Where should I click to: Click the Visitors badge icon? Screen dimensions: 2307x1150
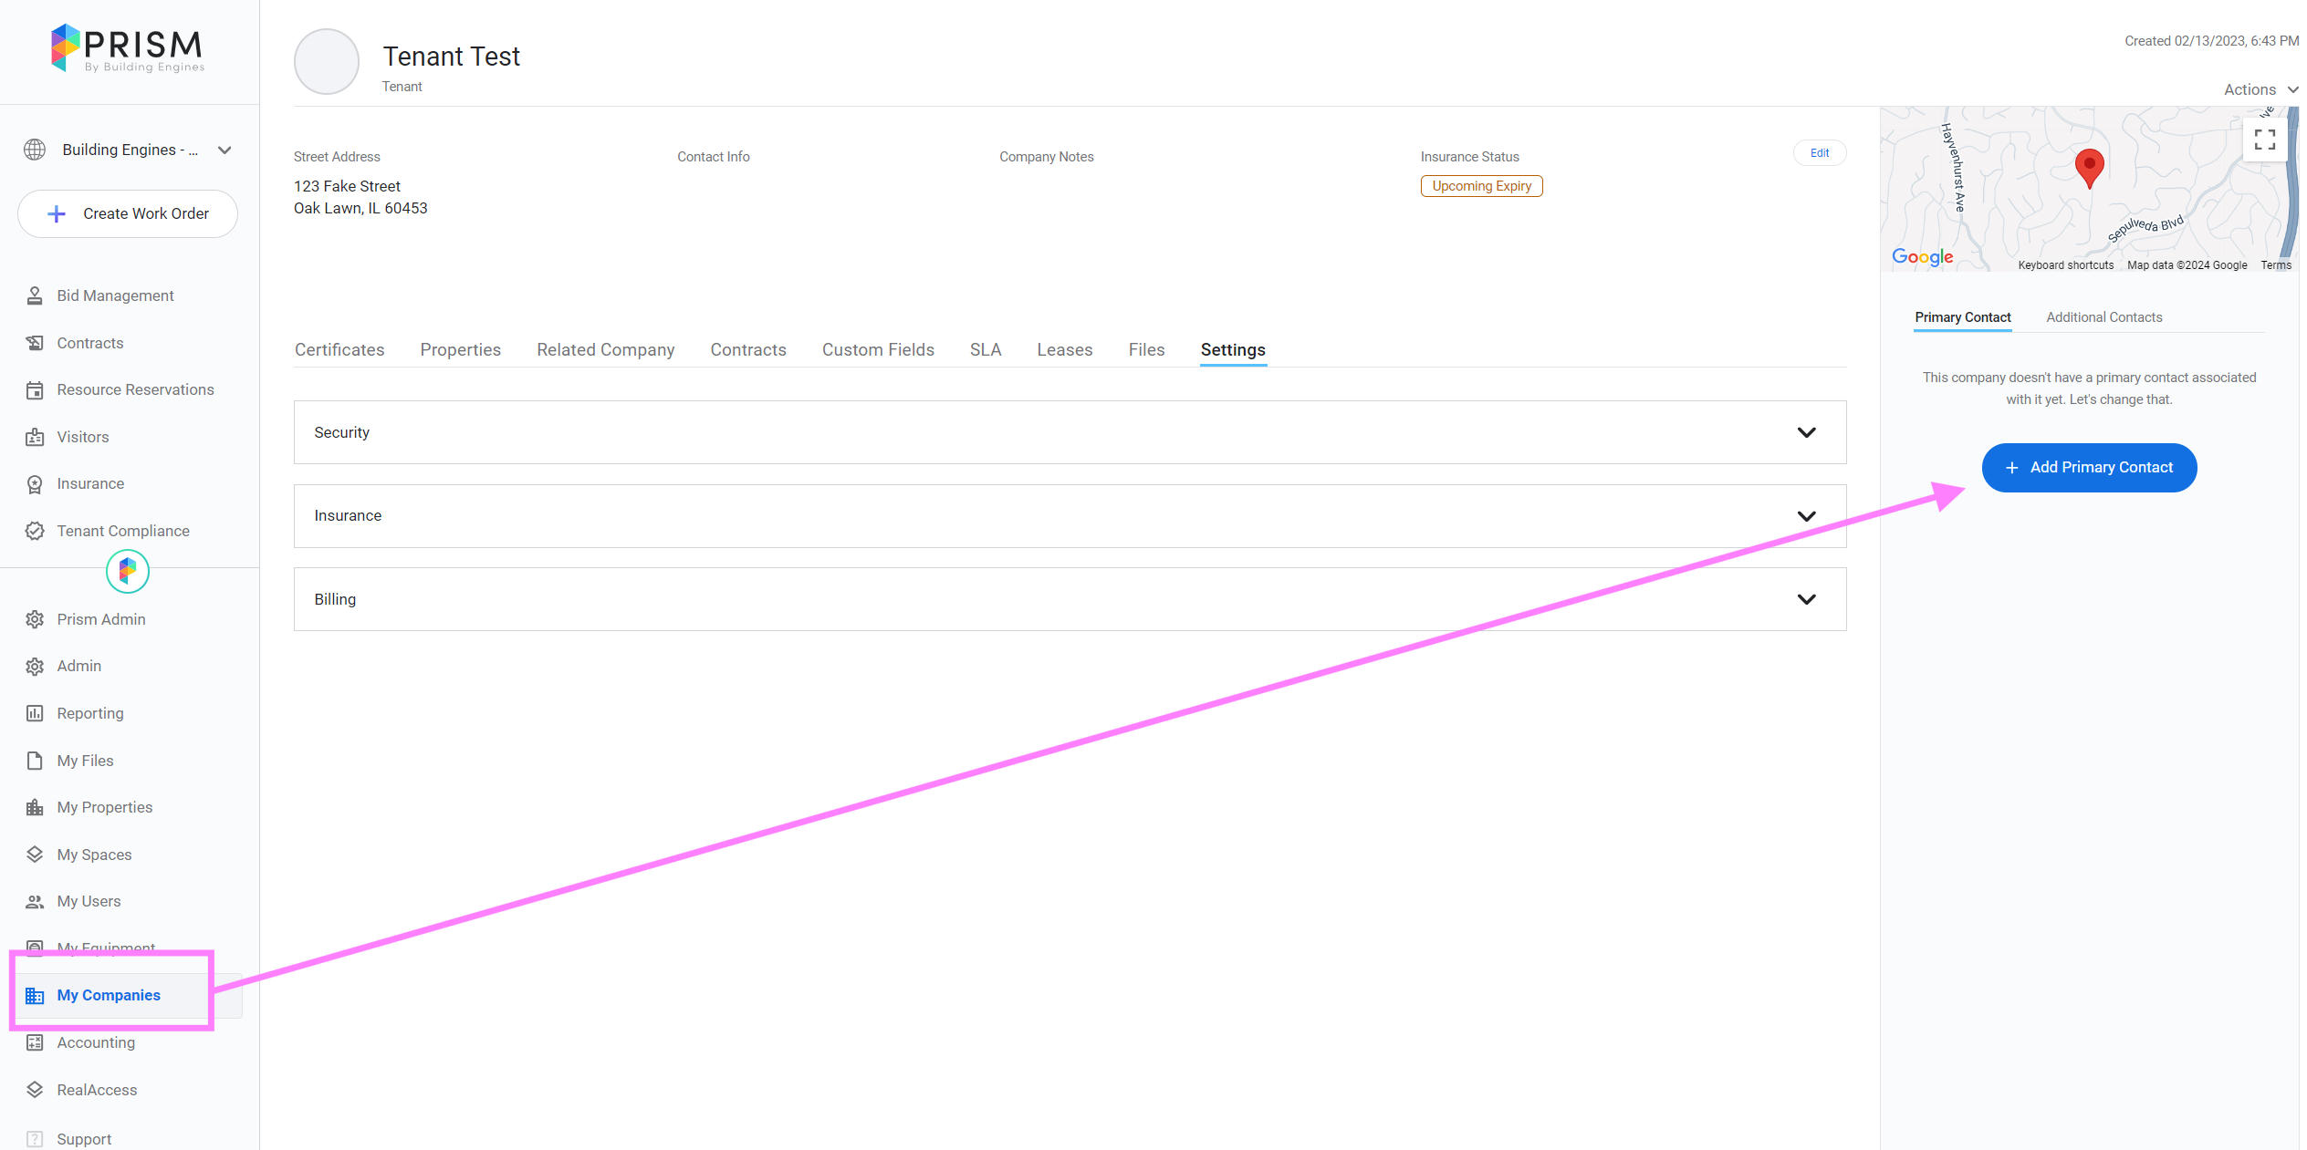point(35,437)
